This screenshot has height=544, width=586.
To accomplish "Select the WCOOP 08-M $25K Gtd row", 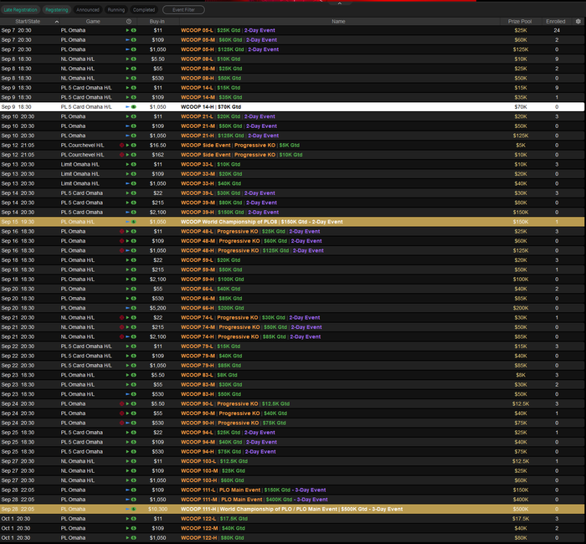I will (x=292, y=69).
